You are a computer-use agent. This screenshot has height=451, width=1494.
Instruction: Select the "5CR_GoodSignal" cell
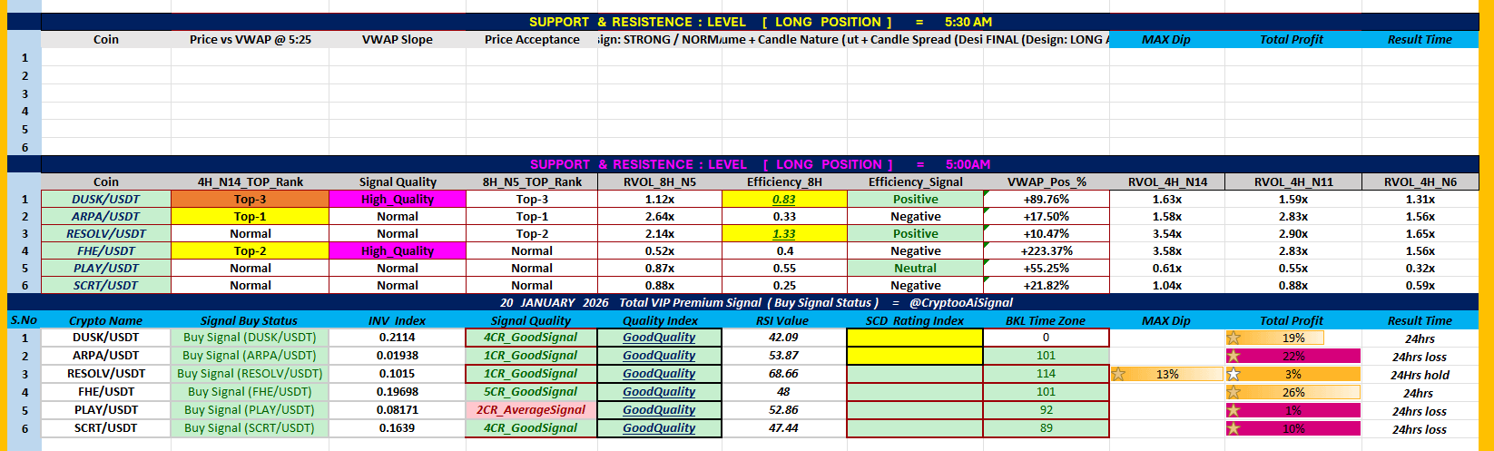[x=531, y=392]
